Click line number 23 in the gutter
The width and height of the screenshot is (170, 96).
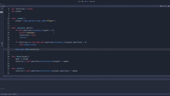[8, 49]
